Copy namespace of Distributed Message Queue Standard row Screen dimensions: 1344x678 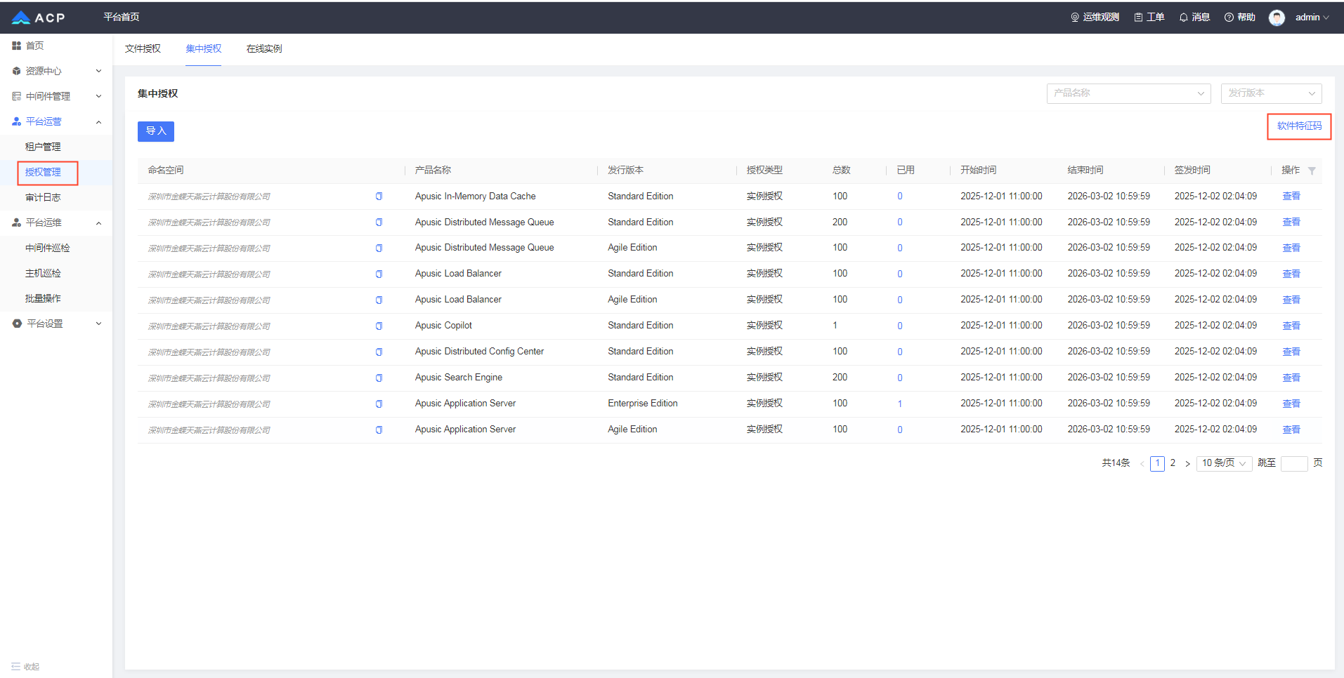click(379, 222)
